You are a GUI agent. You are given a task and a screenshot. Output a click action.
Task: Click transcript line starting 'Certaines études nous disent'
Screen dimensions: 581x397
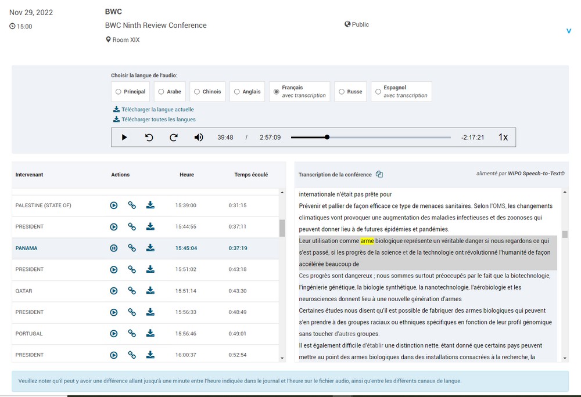pyautogui.click(x=422, y=311)
